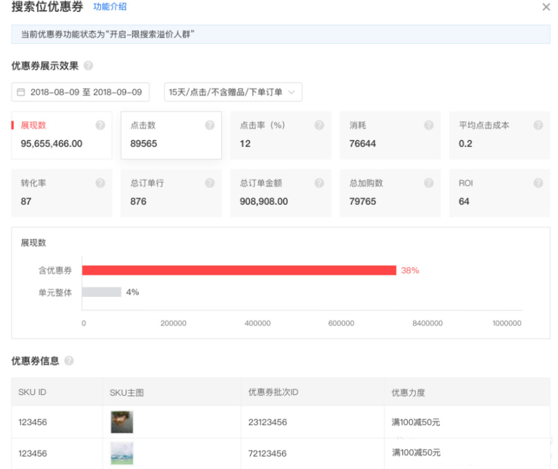
Task: Click the question mark on ROI card
Action: click(x=538, y=183)
